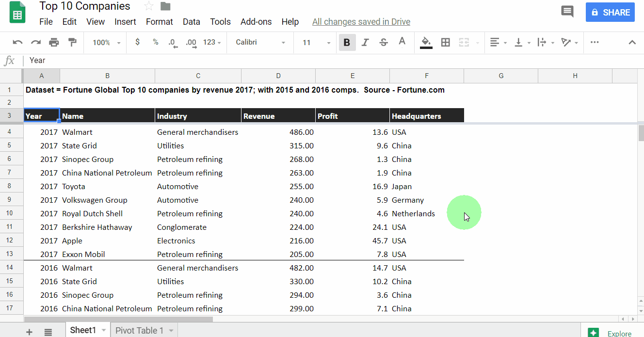Screen dimensions: 644x337
Task: Toggle bold formatting
Action: click(x=347, y=43)
